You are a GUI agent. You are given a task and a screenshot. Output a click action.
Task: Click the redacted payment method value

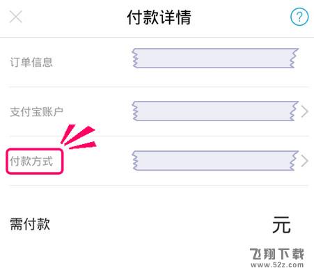[215, 161]
